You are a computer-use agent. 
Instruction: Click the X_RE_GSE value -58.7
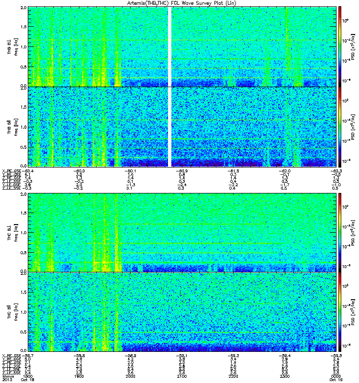click(x=28, y=356)
